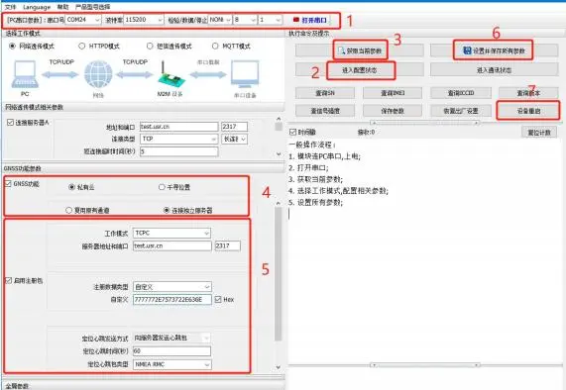Image resolution: width=566 pixels, height=390 pixels.
Task: Click the GNSS panel scroll up arrow
Action: click(278, 203)
